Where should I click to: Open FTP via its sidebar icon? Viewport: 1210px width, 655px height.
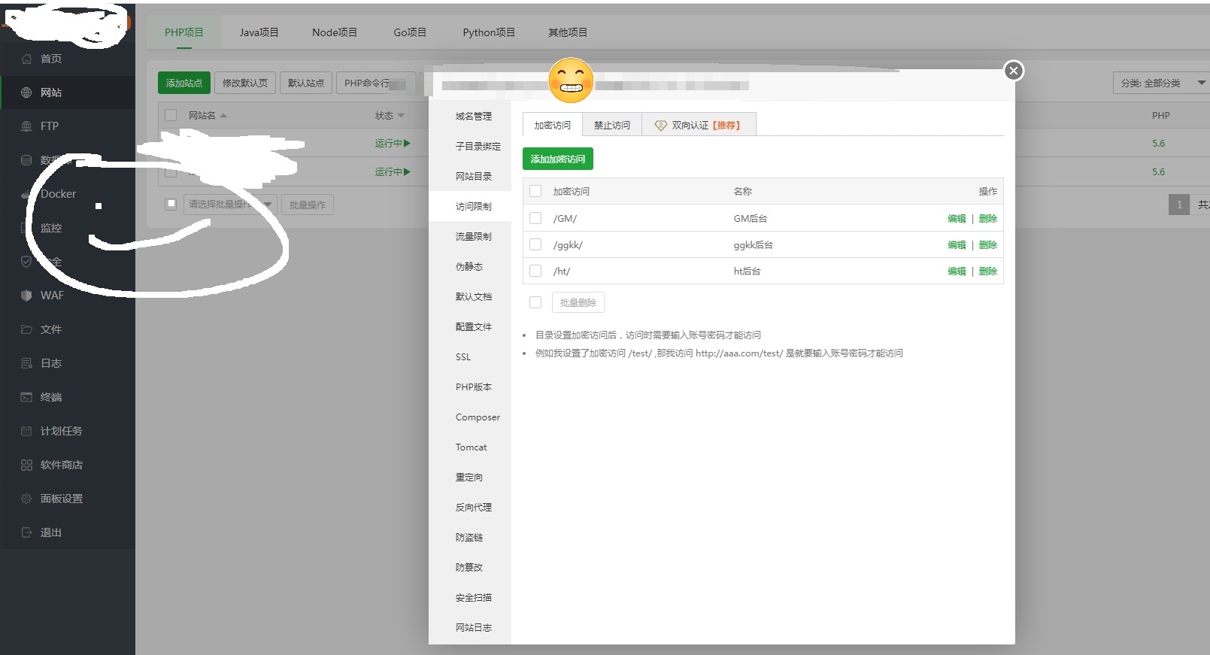[26, 126]
